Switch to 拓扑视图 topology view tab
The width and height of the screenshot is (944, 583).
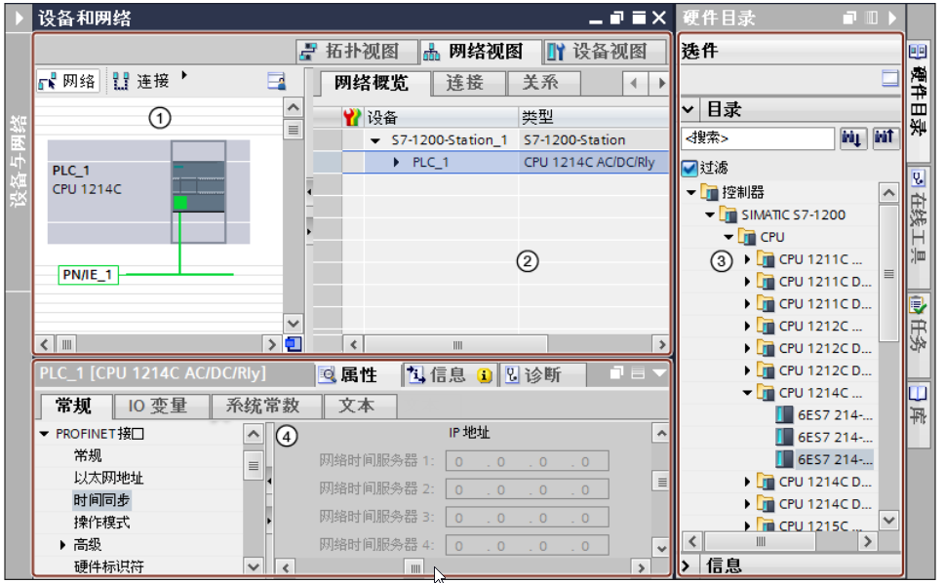click(356, 52)
